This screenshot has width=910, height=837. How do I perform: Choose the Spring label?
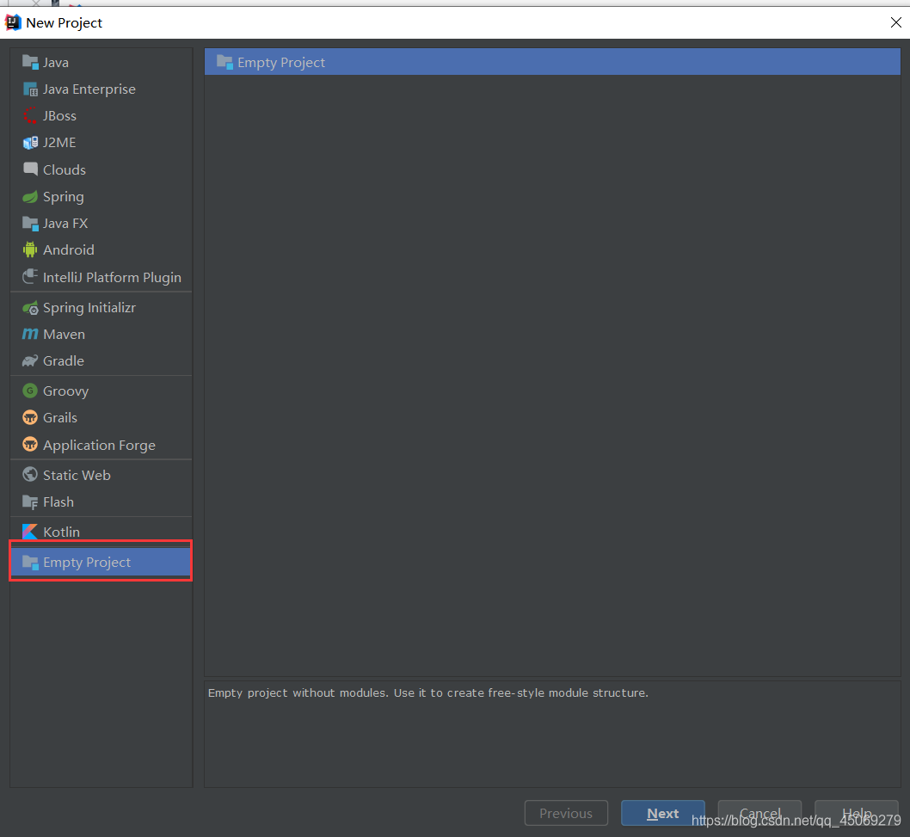pos(64,197)
